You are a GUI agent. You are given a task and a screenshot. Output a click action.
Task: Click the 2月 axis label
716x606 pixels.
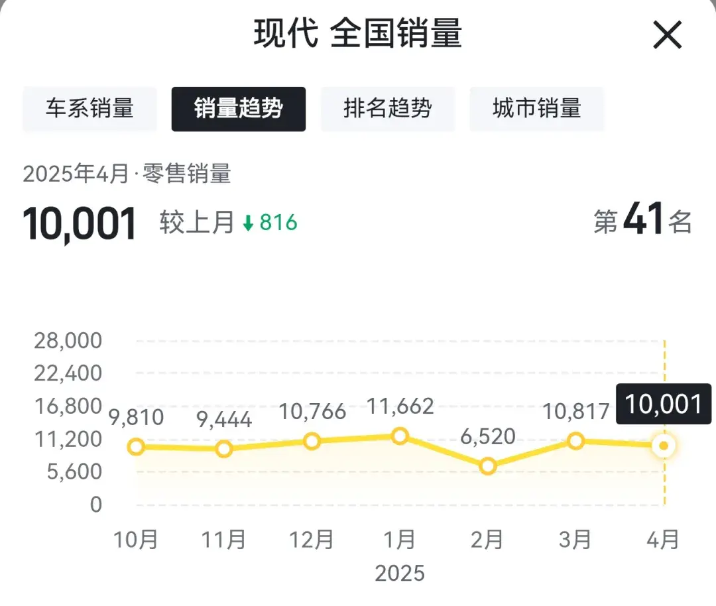(487, 540)
